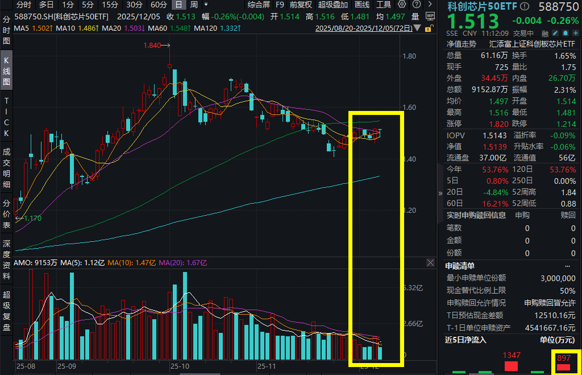Open F10 data via the WP icon

click(431, 16)
